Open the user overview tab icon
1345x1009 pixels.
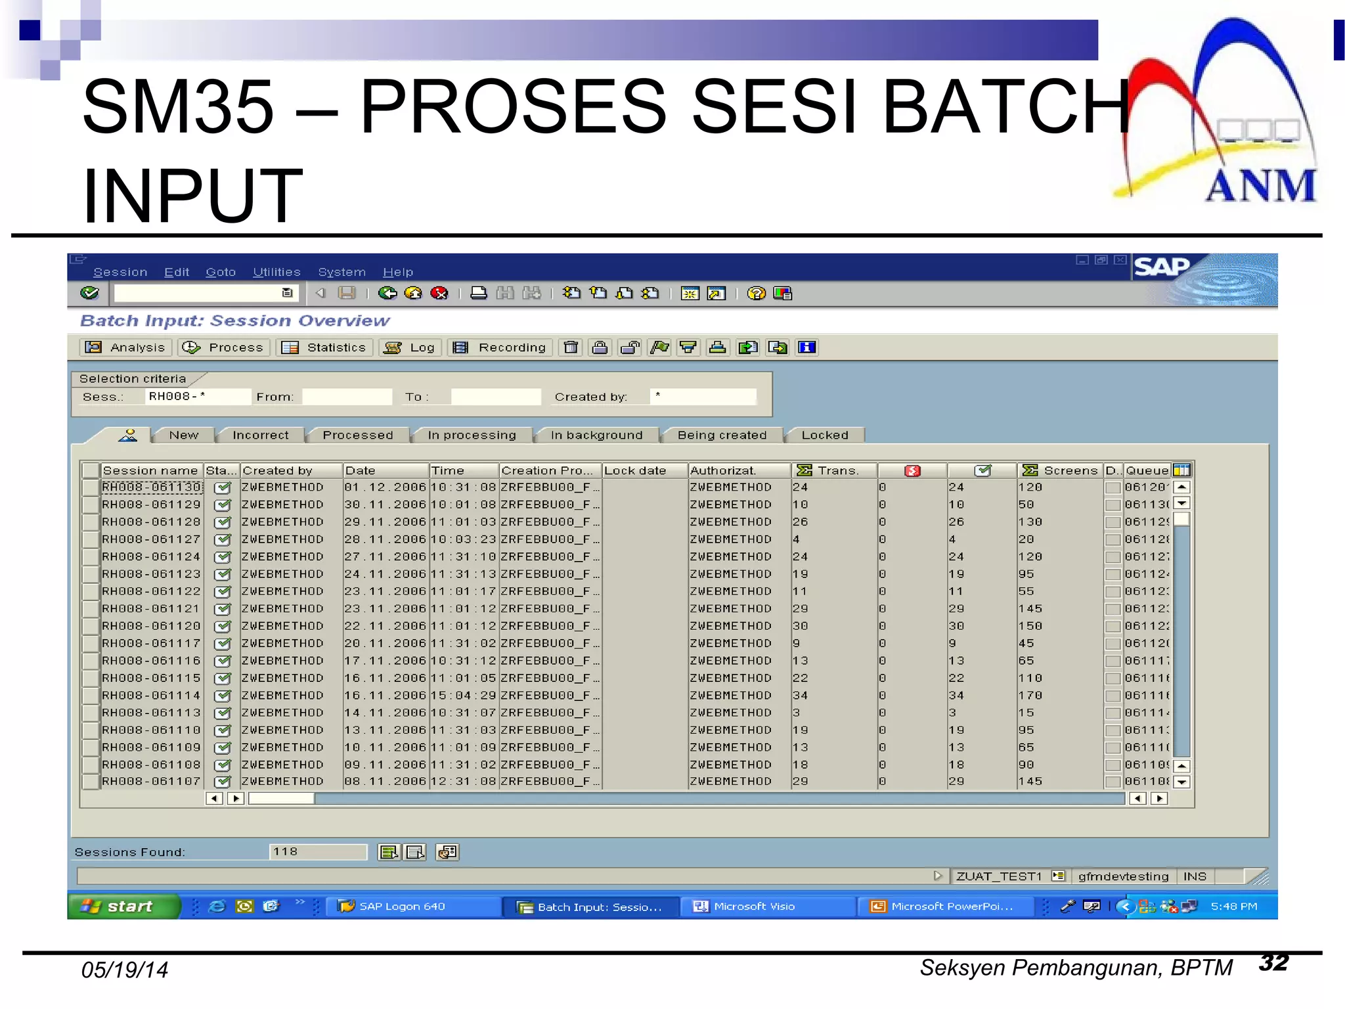click(x=128, y=435)
